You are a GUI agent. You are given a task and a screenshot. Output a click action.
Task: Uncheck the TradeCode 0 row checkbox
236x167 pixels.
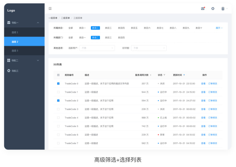58,83
